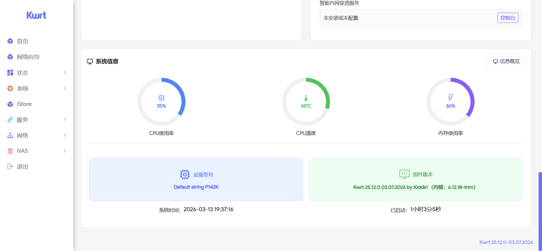Open the 系统 menu item
Screen dimensions: 542x251
pyautogui.click(x=23, y=88)
